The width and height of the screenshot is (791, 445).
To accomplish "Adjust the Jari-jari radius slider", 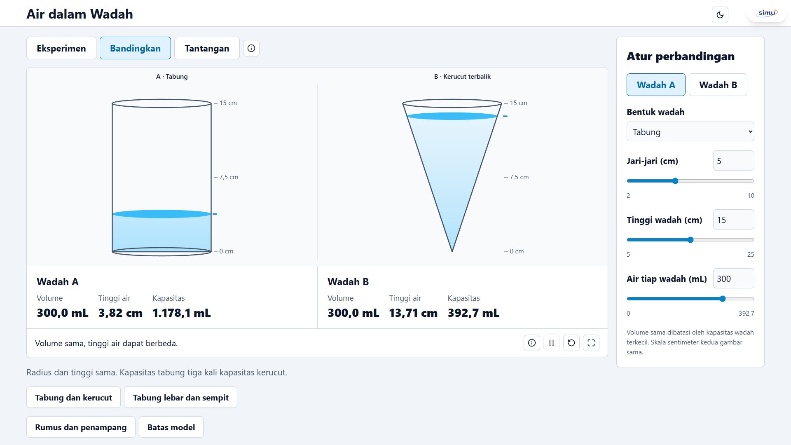I will click(x=690, y=181).
